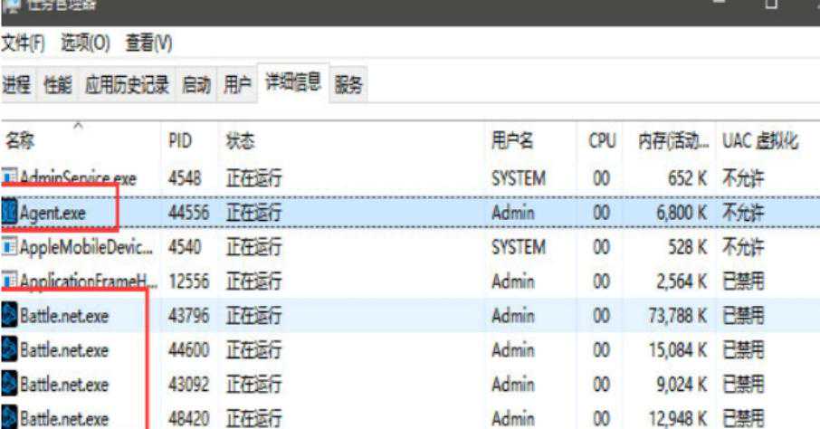Click Battle.net.exe icon with PID 43796
820x429 pixels.
10,316
